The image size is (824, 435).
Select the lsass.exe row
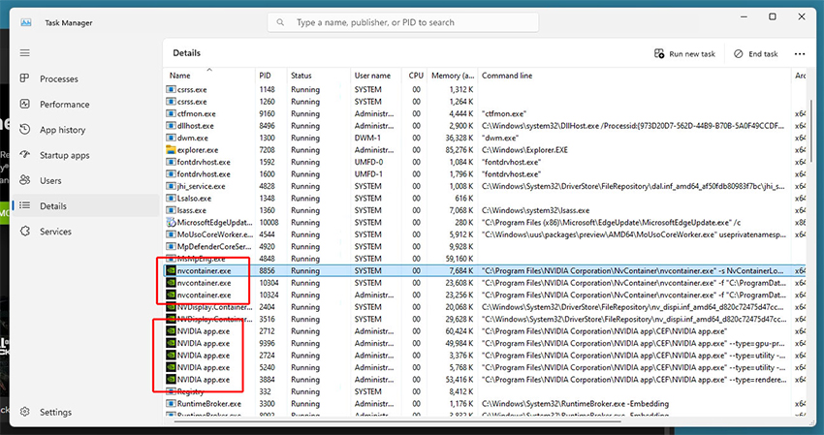(485, 210)
